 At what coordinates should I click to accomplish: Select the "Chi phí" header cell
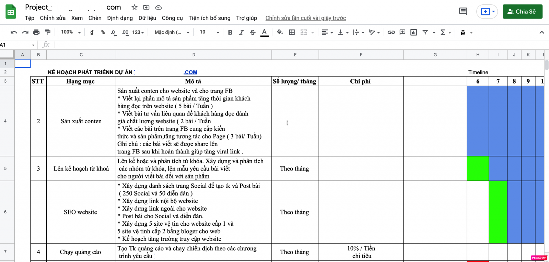tap(361, 81)
